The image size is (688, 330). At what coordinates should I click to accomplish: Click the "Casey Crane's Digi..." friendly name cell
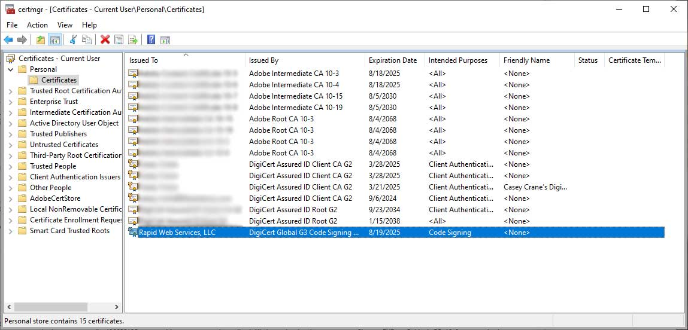[535, 187]
